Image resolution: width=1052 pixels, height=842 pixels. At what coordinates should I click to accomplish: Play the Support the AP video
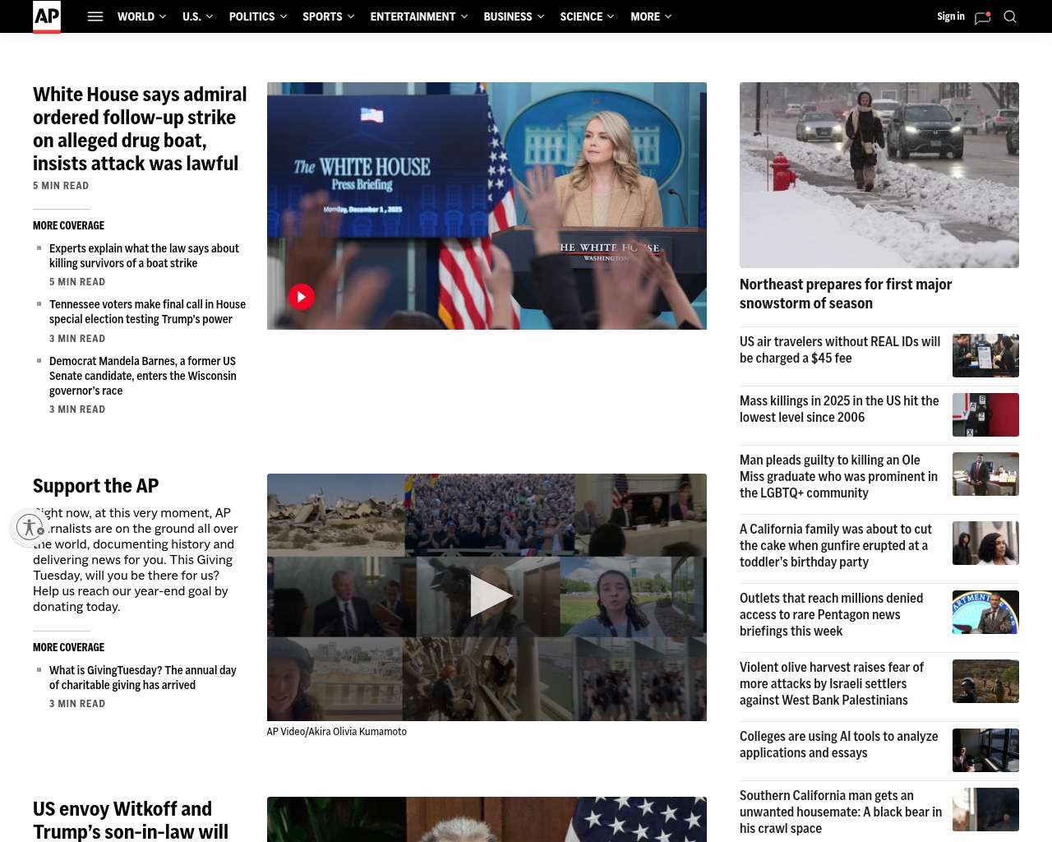click(488, 596)
